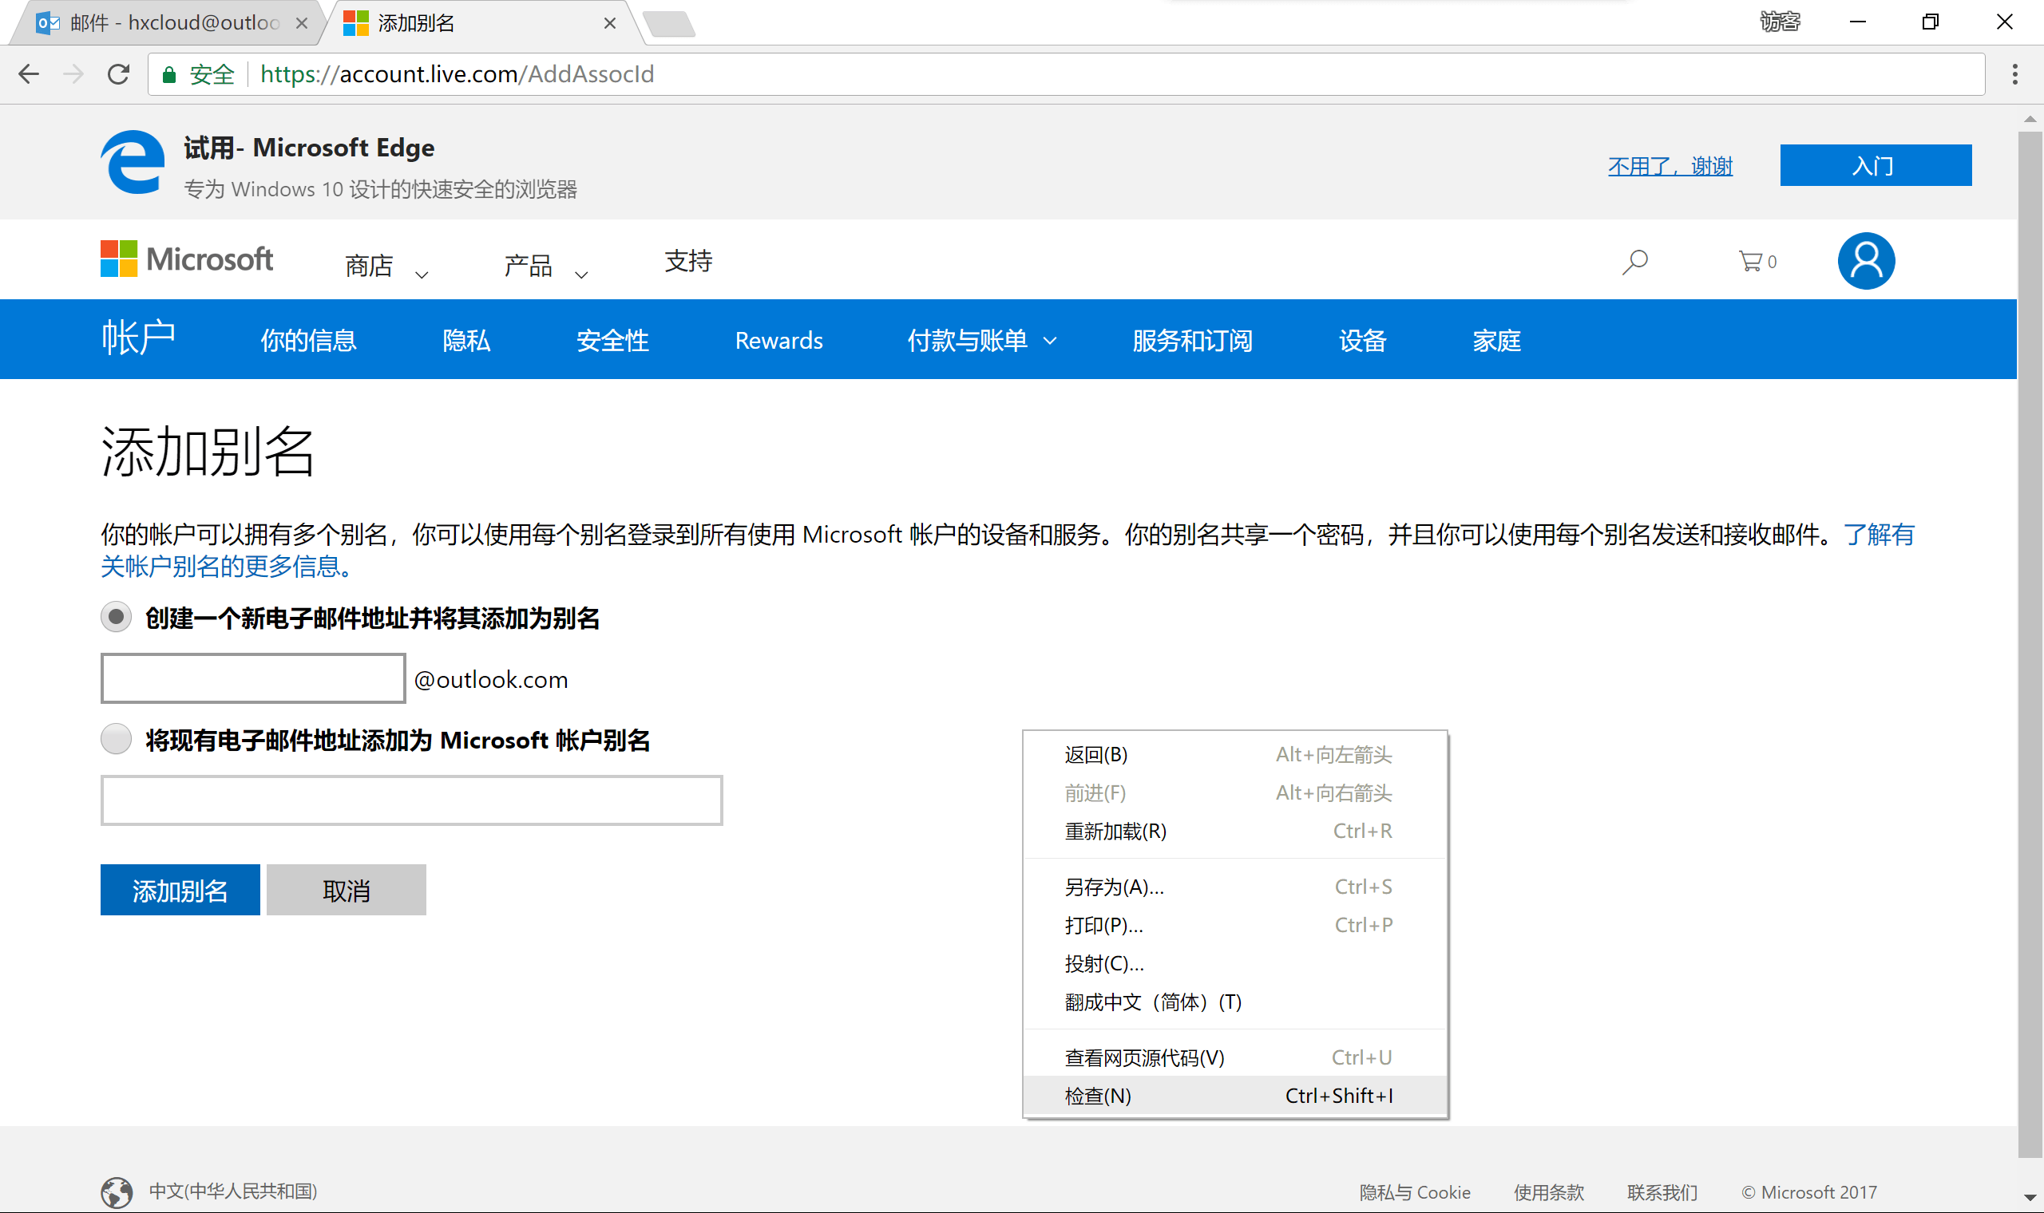Open the shopping cart icon
This screenshot has height=1213, width=2044.
[x=1749, y=262]
